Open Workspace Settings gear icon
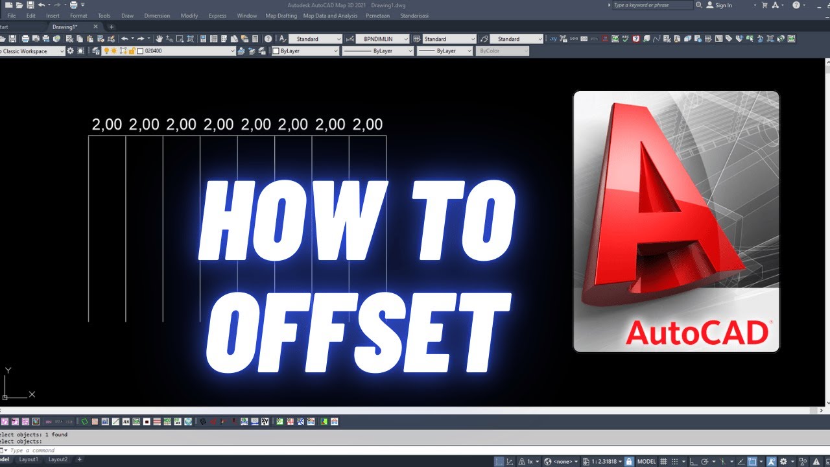Image resolution: width=830 pixels, height=467 pixels. coord(70,51)
